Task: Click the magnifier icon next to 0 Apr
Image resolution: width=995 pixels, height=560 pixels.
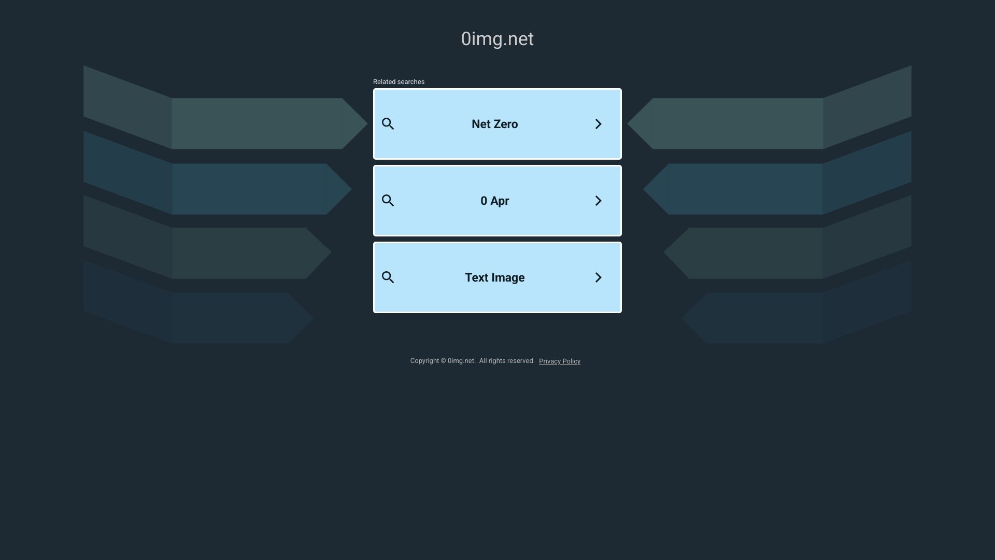Action: point(388,201)
